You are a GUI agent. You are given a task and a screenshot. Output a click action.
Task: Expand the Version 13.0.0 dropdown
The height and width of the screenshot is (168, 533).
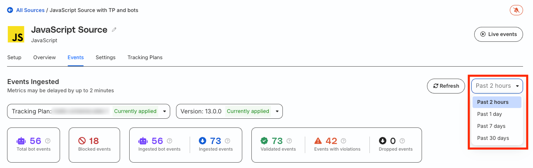(229, 111)
